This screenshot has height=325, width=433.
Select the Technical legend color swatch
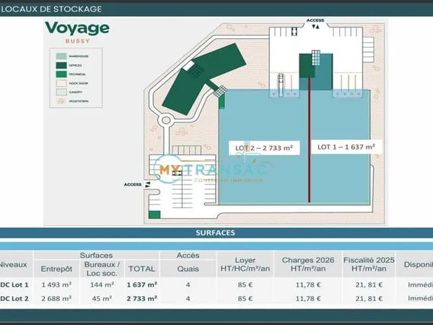[61, 74]
